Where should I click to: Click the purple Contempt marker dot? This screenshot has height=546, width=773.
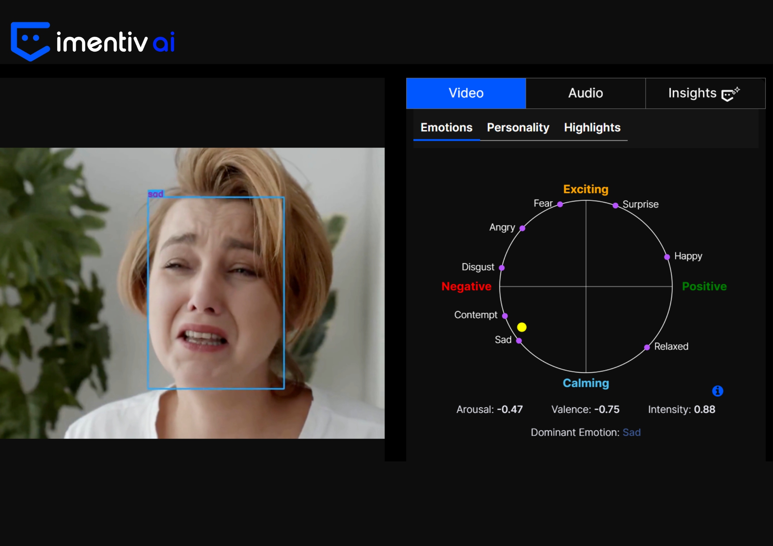click(x=505, y=316)
